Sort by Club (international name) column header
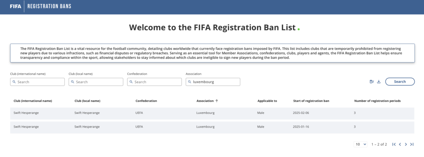This screenshot has width=424, height=157. click(x=33, y=101)
